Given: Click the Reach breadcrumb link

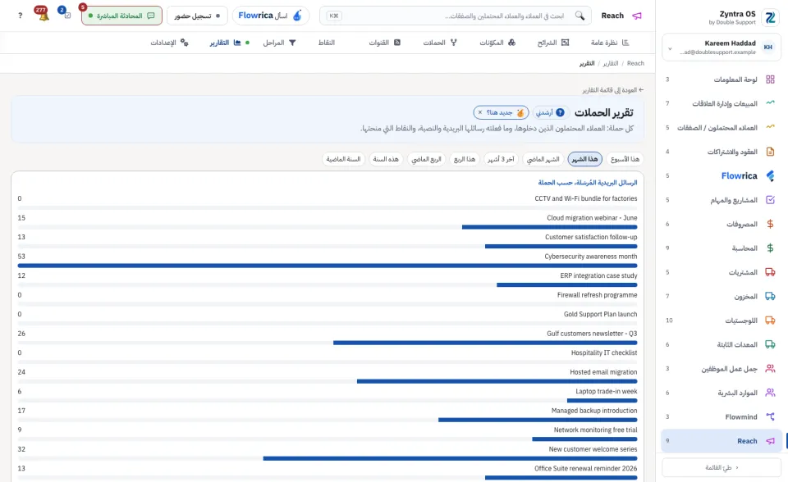Looking at the screenshot, I should 635,63.
